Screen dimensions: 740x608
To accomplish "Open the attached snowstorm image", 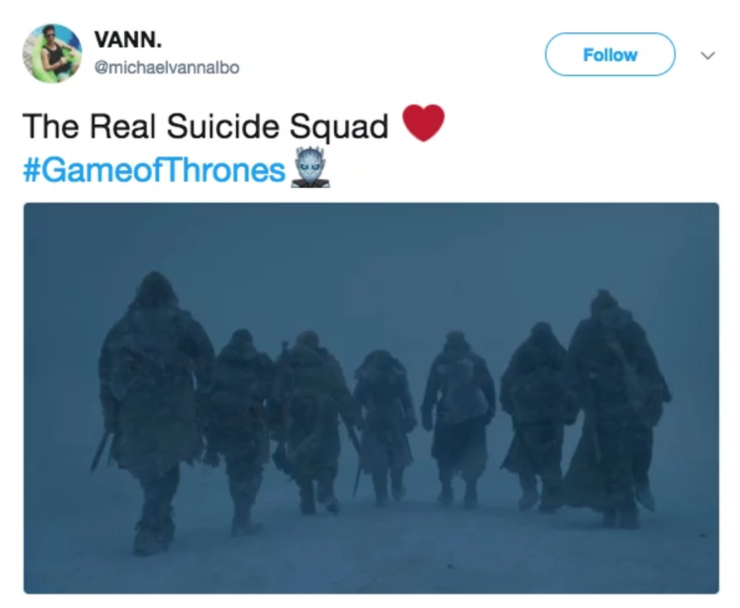I will coord(371,398).
